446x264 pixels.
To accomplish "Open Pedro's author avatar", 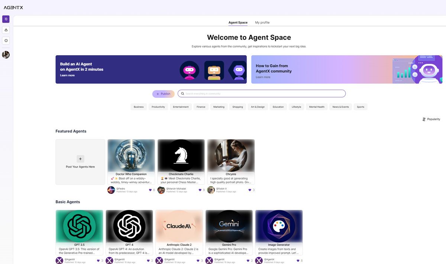I will click(x=111, y=190).
